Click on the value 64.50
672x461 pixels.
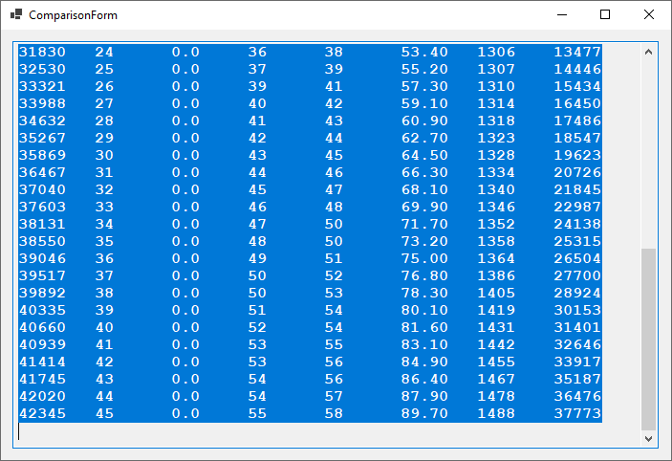(x=424, y=155)
